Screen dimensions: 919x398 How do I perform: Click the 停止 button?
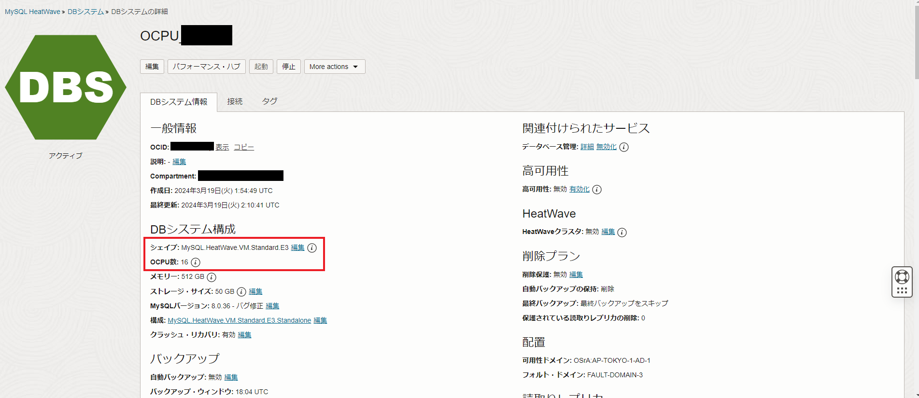tap(289, 67)
